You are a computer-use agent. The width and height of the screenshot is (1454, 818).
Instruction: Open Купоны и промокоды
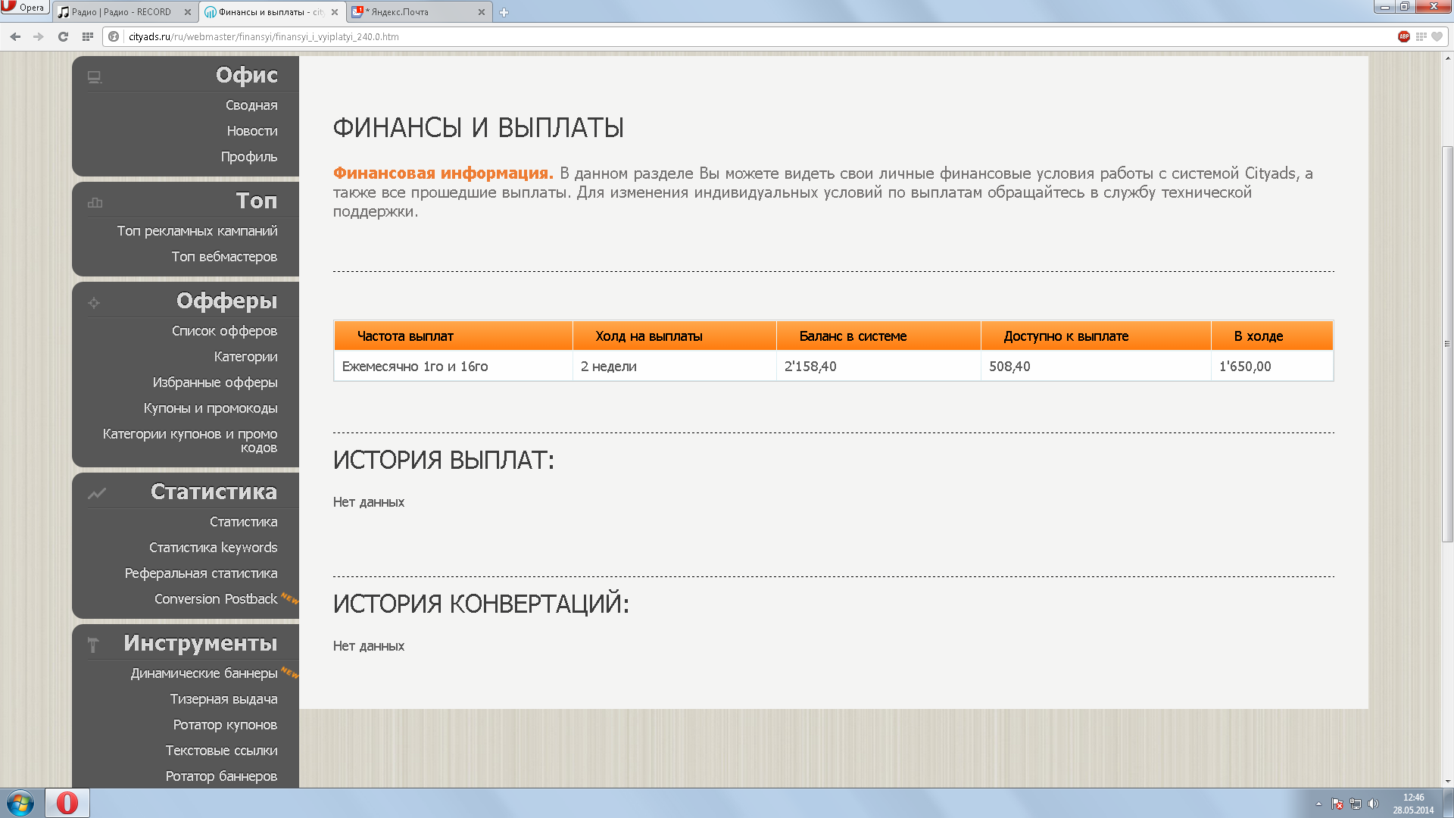[211, 408]
